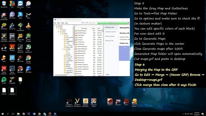Viewport: 206px width, 116px height.
Task: Open the GeForce Experience shortcut
Action: coord(20,49)
